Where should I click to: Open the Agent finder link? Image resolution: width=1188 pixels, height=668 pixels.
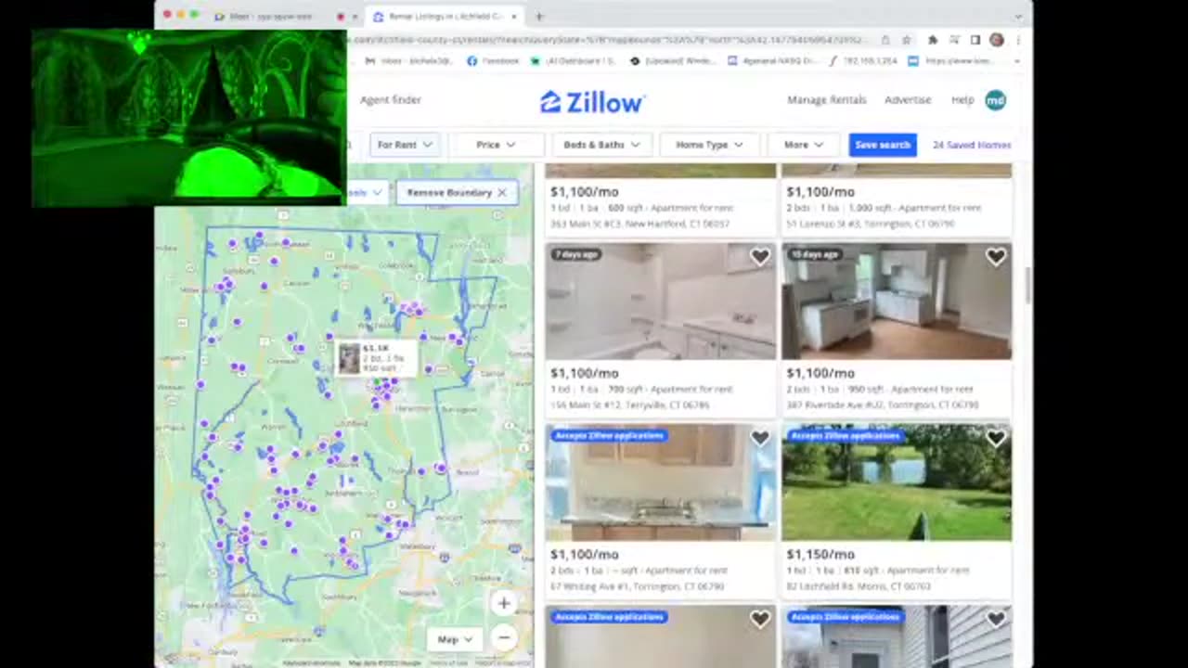point(391,99)
